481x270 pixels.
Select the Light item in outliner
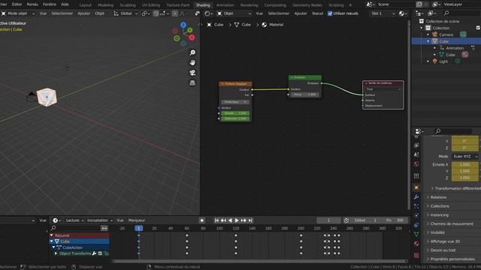[443, 61]
